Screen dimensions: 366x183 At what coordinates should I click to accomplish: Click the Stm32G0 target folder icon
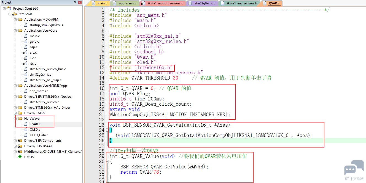pyautogui.click(x=15, y=14)
